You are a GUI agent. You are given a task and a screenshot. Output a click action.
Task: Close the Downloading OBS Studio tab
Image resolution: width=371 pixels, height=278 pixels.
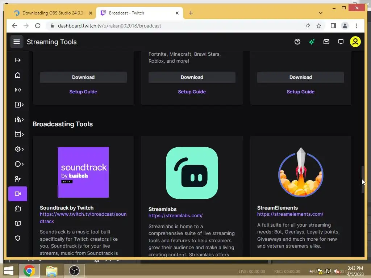click(90, 13)
